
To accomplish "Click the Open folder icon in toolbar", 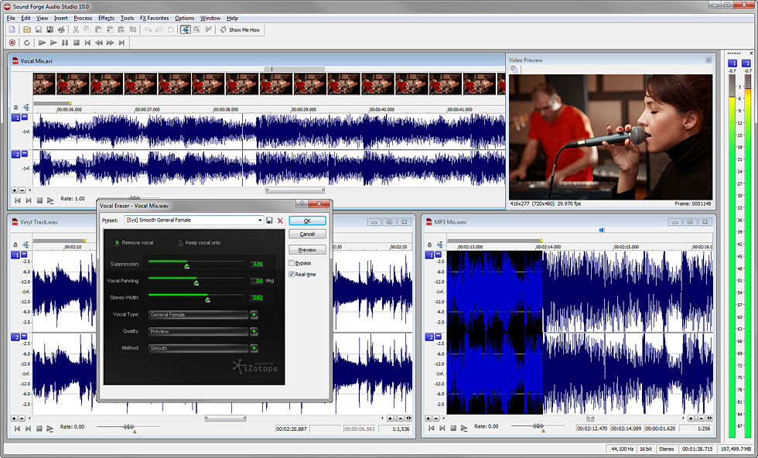I will click(27, 29).
